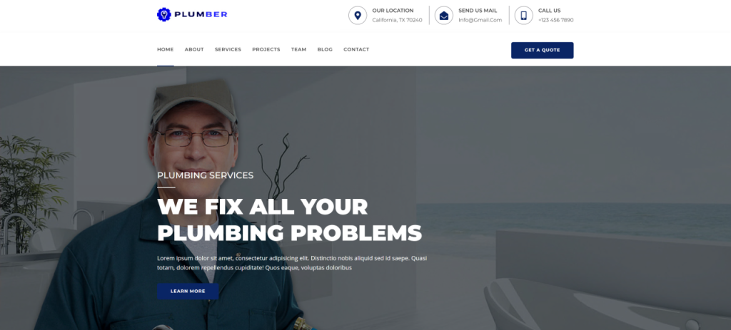
Task: Click the location pin icon
Action: click(358, 16)
